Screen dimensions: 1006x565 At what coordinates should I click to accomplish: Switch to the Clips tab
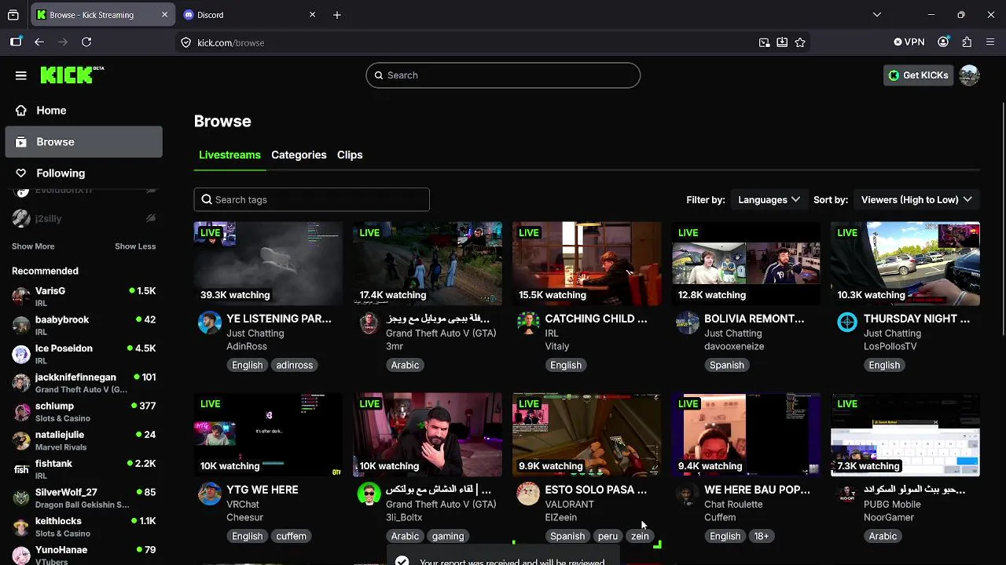coord(350,155)
